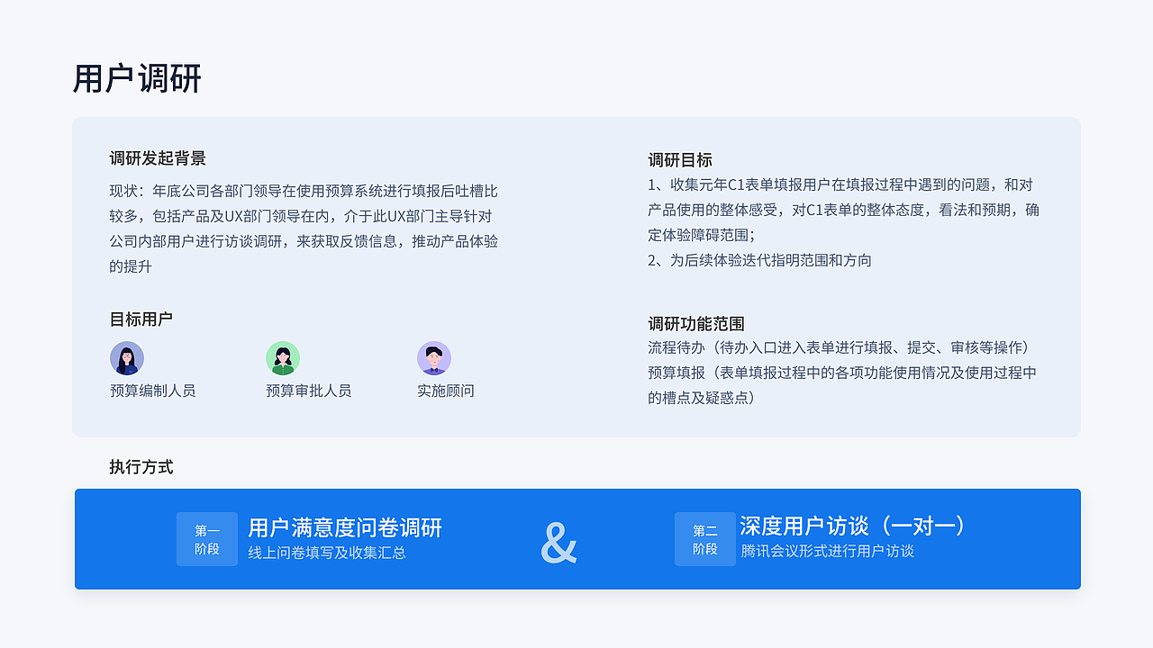Toggle the 第二阶段 stage selection
Image resolution: width=1153 pixels, height=648 pixels.
pyautogui.click(x=704, y=538)
